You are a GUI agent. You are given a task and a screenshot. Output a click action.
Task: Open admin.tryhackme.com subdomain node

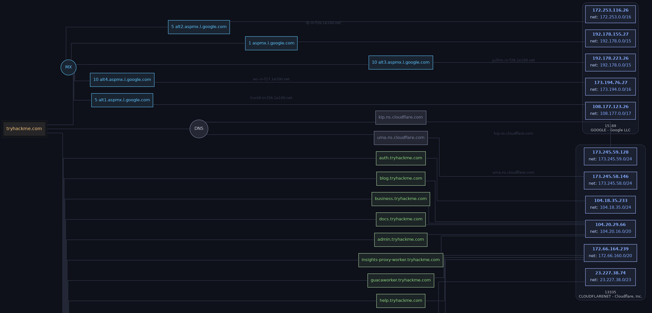tap(400, 240)
